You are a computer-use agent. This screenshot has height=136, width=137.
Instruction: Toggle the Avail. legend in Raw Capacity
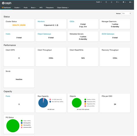(56, 102)
